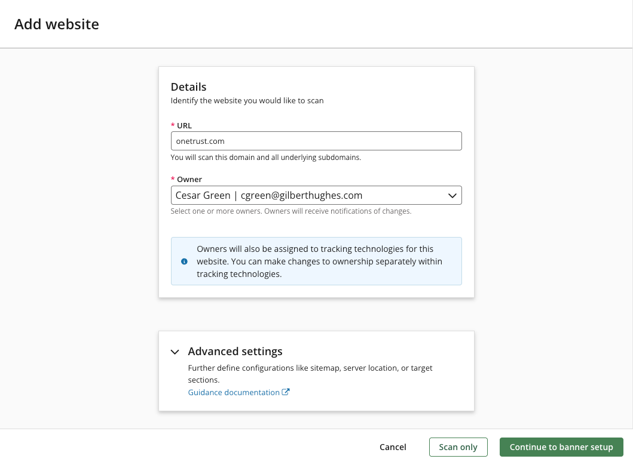Click the subdomain scan hint text under URL

pos(265,157)
